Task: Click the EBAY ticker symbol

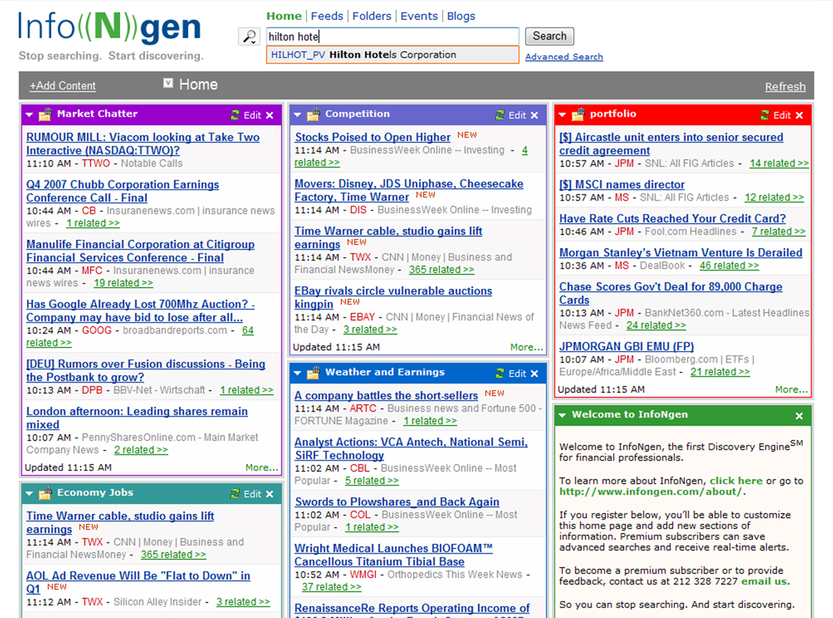Action: click(x=362, y=317)
